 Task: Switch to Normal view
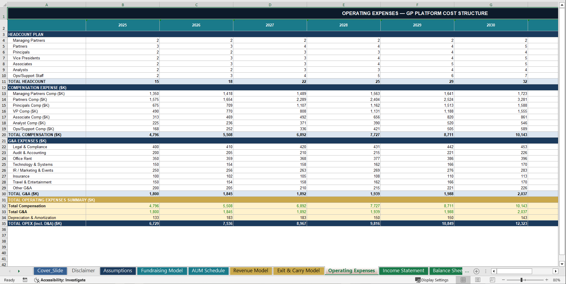coord(463,280)
